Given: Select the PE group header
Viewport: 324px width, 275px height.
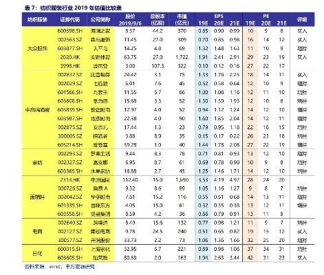Looking at the screenshot, I should coord(266,16).
